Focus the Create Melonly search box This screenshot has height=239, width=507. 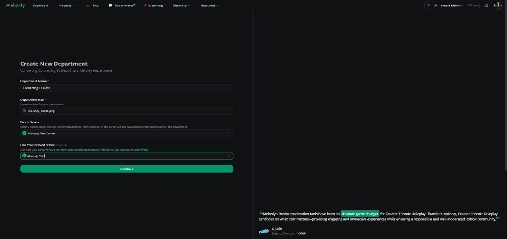[452, 6]
